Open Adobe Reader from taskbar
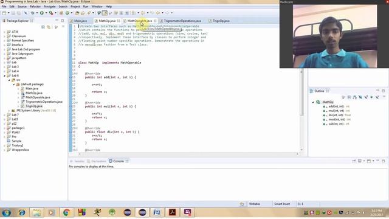Viewport: 389px width, 219px height. pyautogui.click(x=173, y=212)
